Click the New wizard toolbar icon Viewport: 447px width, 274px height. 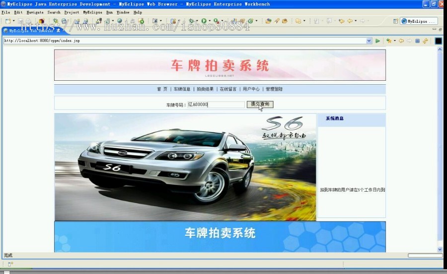point(7,21)
